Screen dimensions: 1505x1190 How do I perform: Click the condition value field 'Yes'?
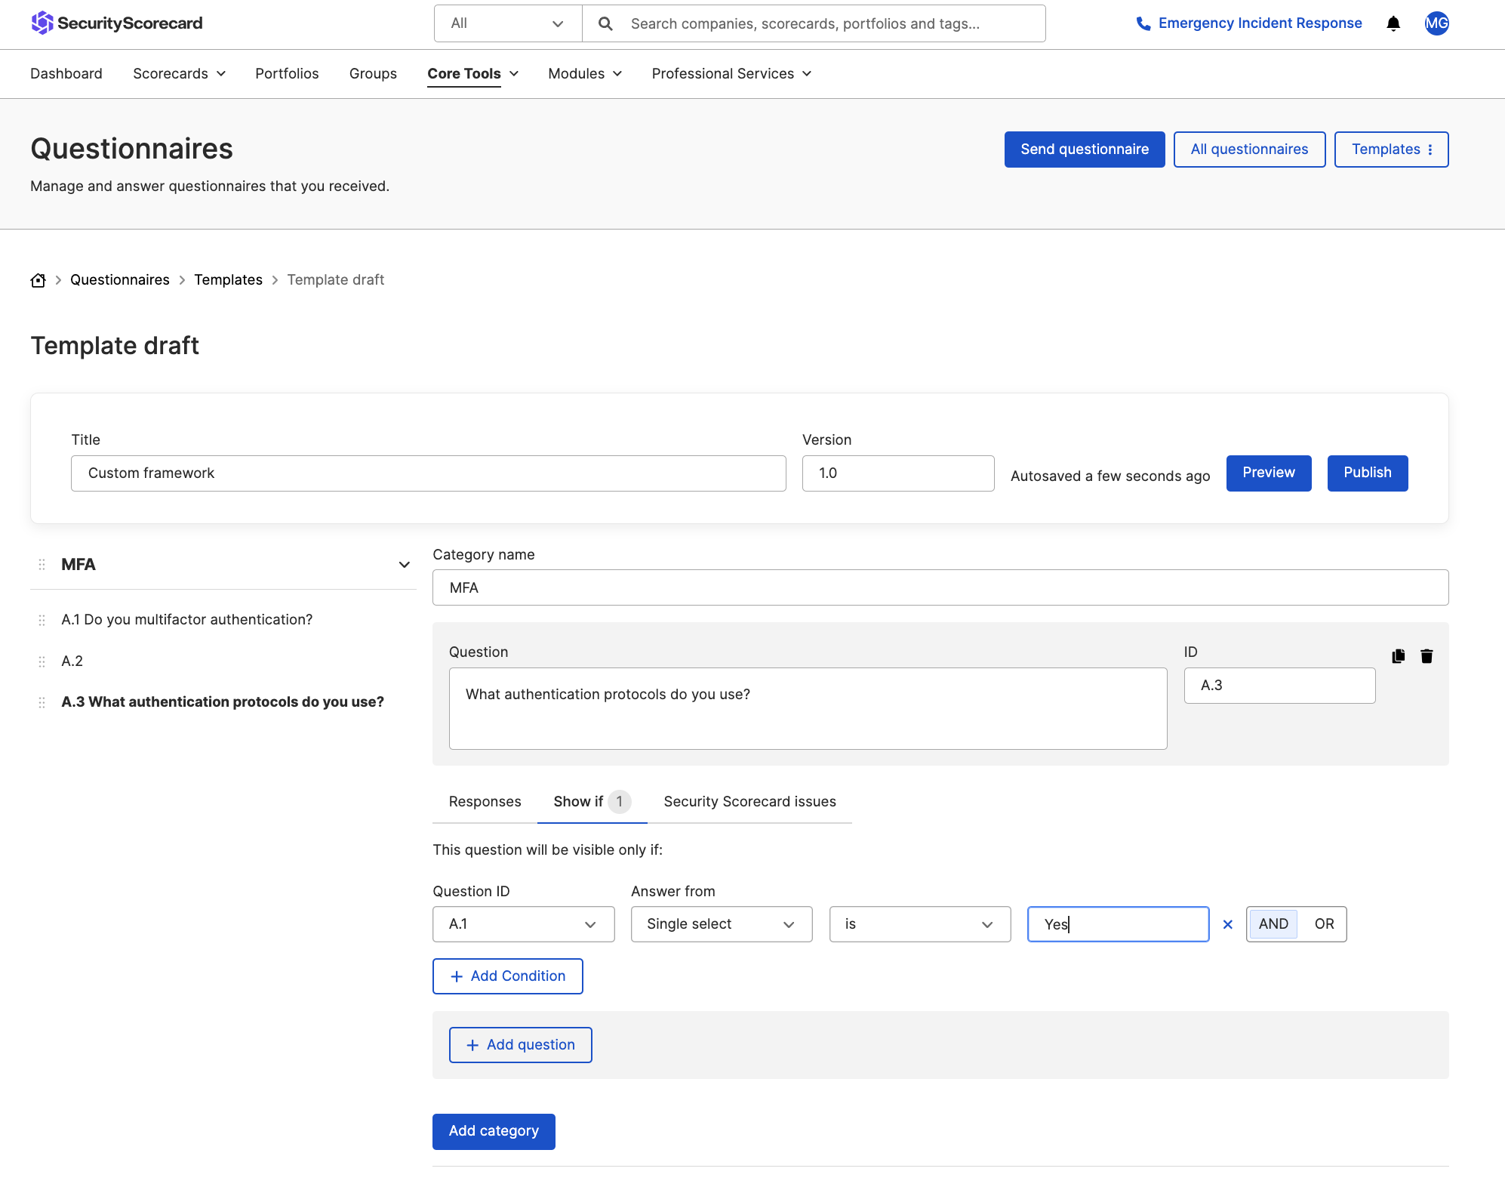(x=1118, y=924)
